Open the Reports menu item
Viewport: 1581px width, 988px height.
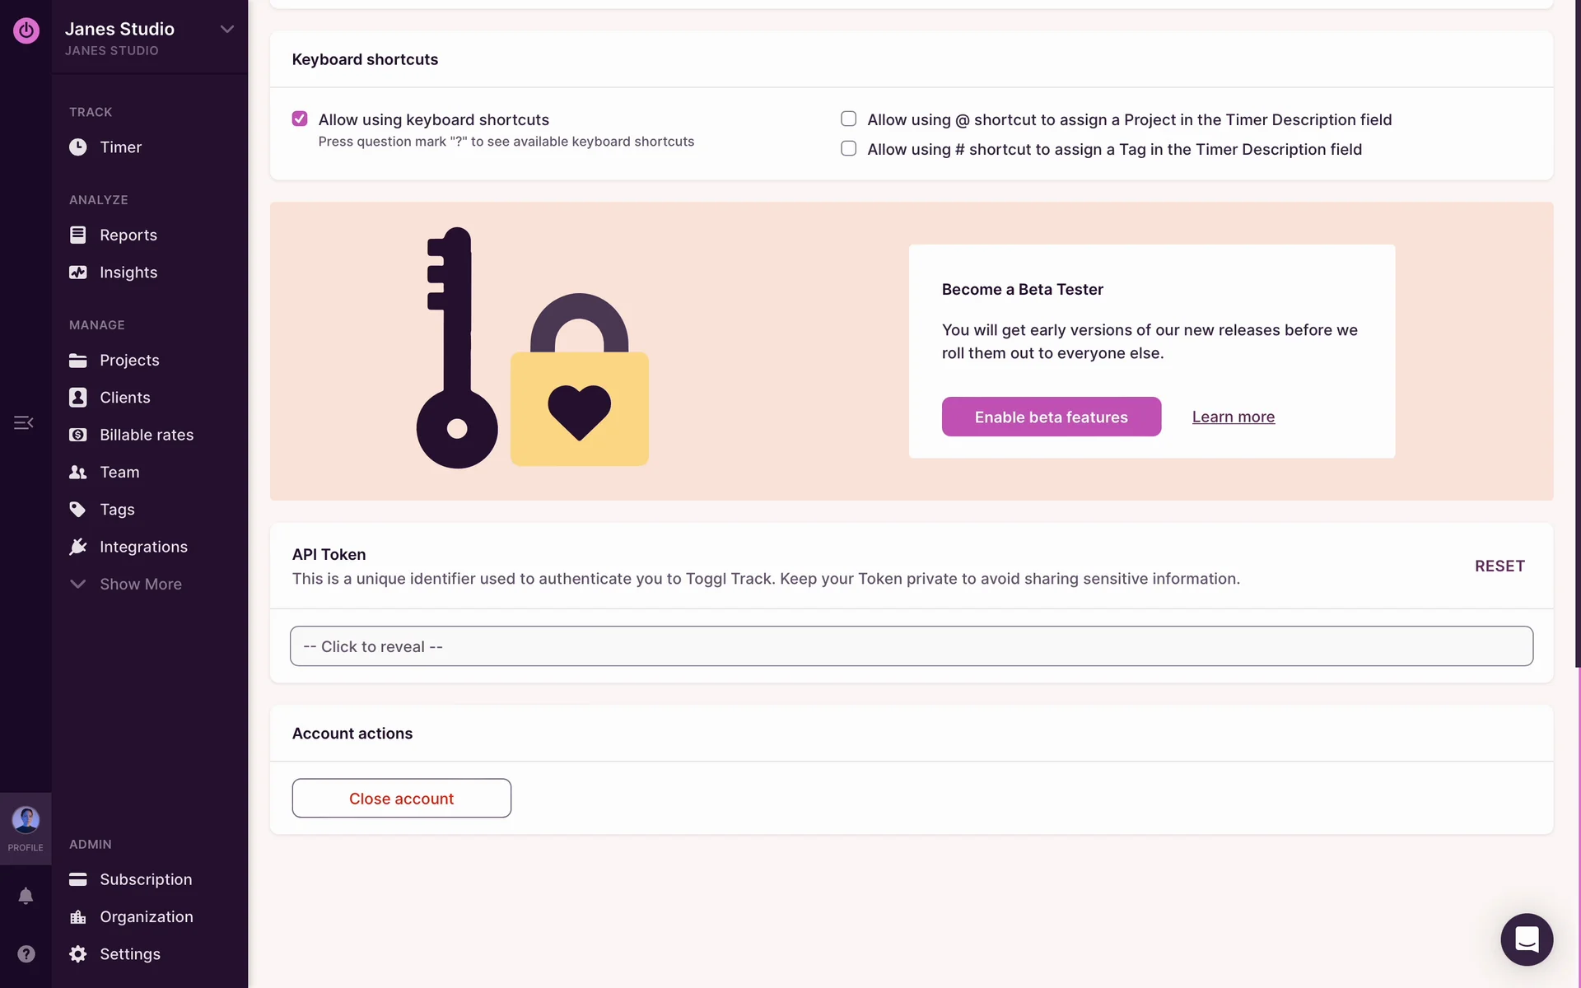(x=128, y=235)
